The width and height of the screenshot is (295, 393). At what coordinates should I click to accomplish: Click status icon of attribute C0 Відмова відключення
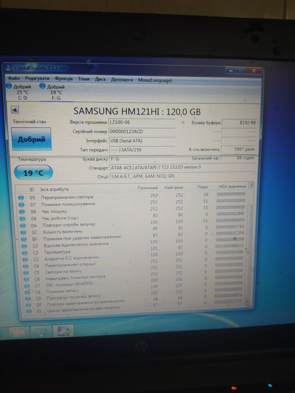[24, 246]
